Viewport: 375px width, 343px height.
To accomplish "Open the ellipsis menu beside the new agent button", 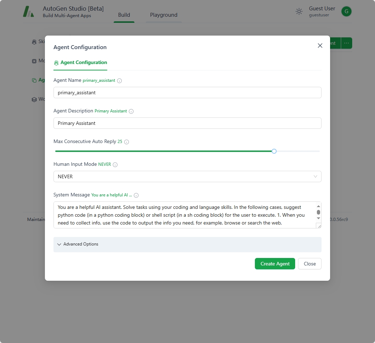I will [x=346, y=43].
